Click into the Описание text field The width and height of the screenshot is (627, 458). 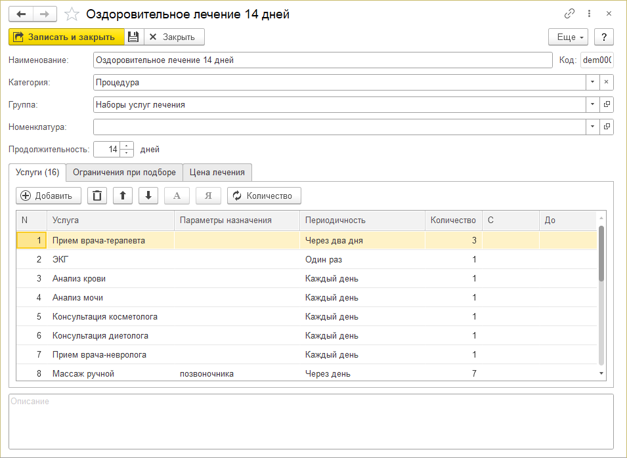[x=311, y=421]
